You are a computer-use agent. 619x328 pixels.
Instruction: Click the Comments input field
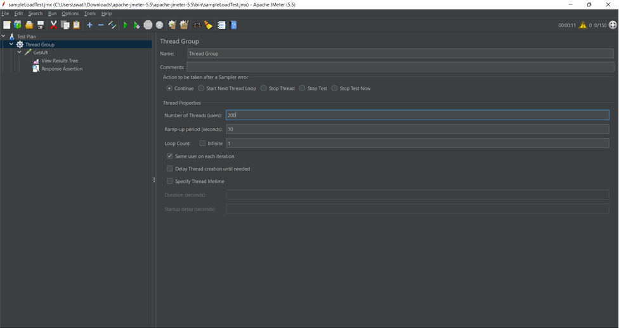tap(400, 66)
